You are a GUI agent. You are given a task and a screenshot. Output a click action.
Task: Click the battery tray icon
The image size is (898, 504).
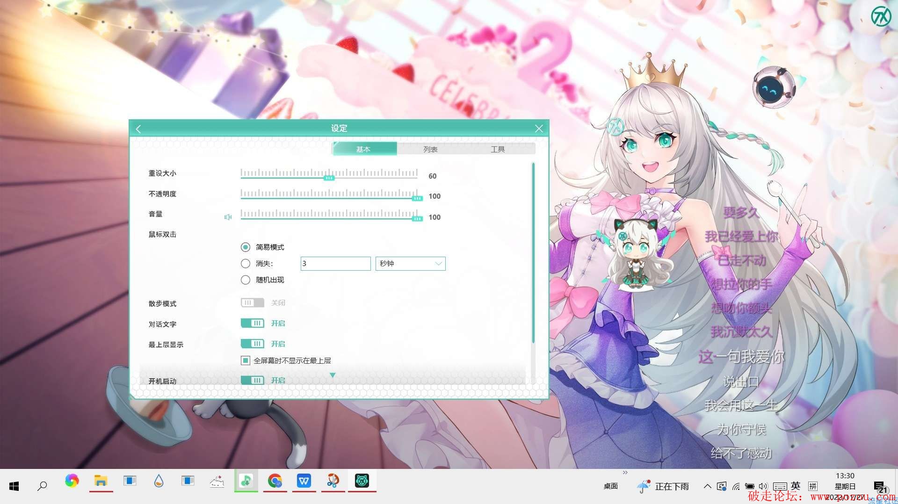pyautogui.click(x=750, y=486)
